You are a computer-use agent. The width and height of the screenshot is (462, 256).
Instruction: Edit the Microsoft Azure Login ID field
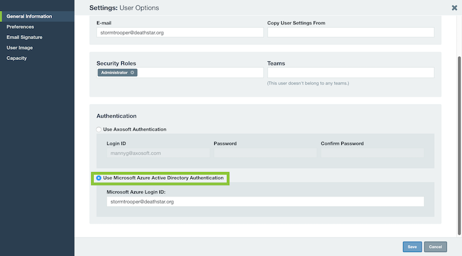265,202
